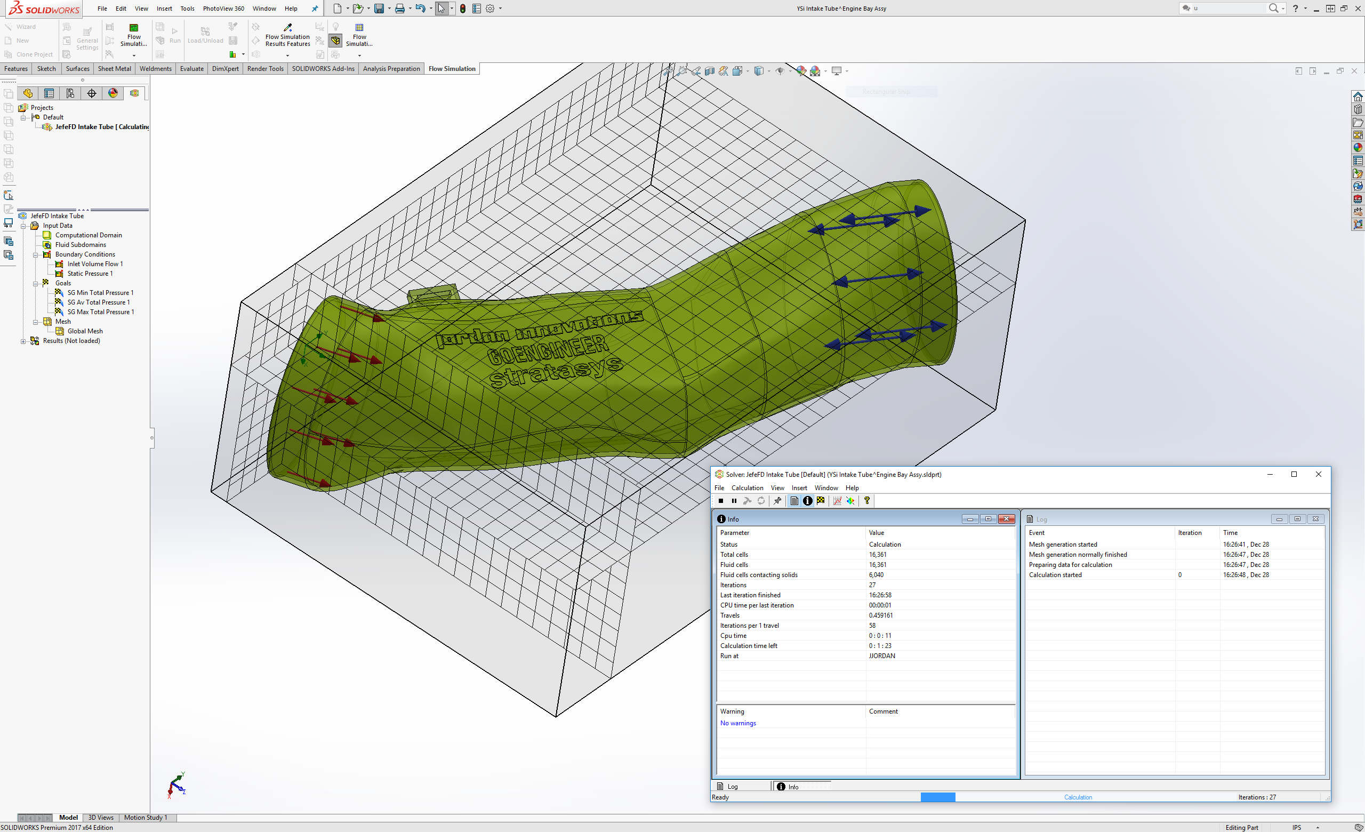Click the Value column header in Info panel
1365x832 pixels.
click(x=941, y=533)
